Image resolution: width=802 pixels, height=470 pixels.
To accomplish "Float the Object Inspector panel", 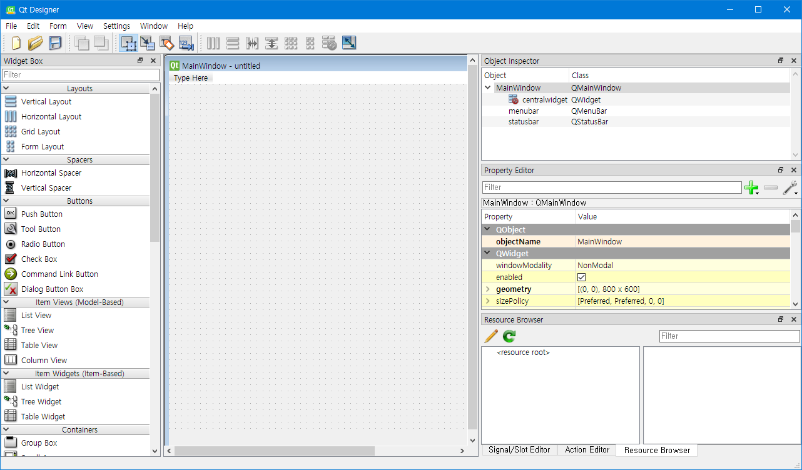I will pyautogui.click(x=781, y=61).
